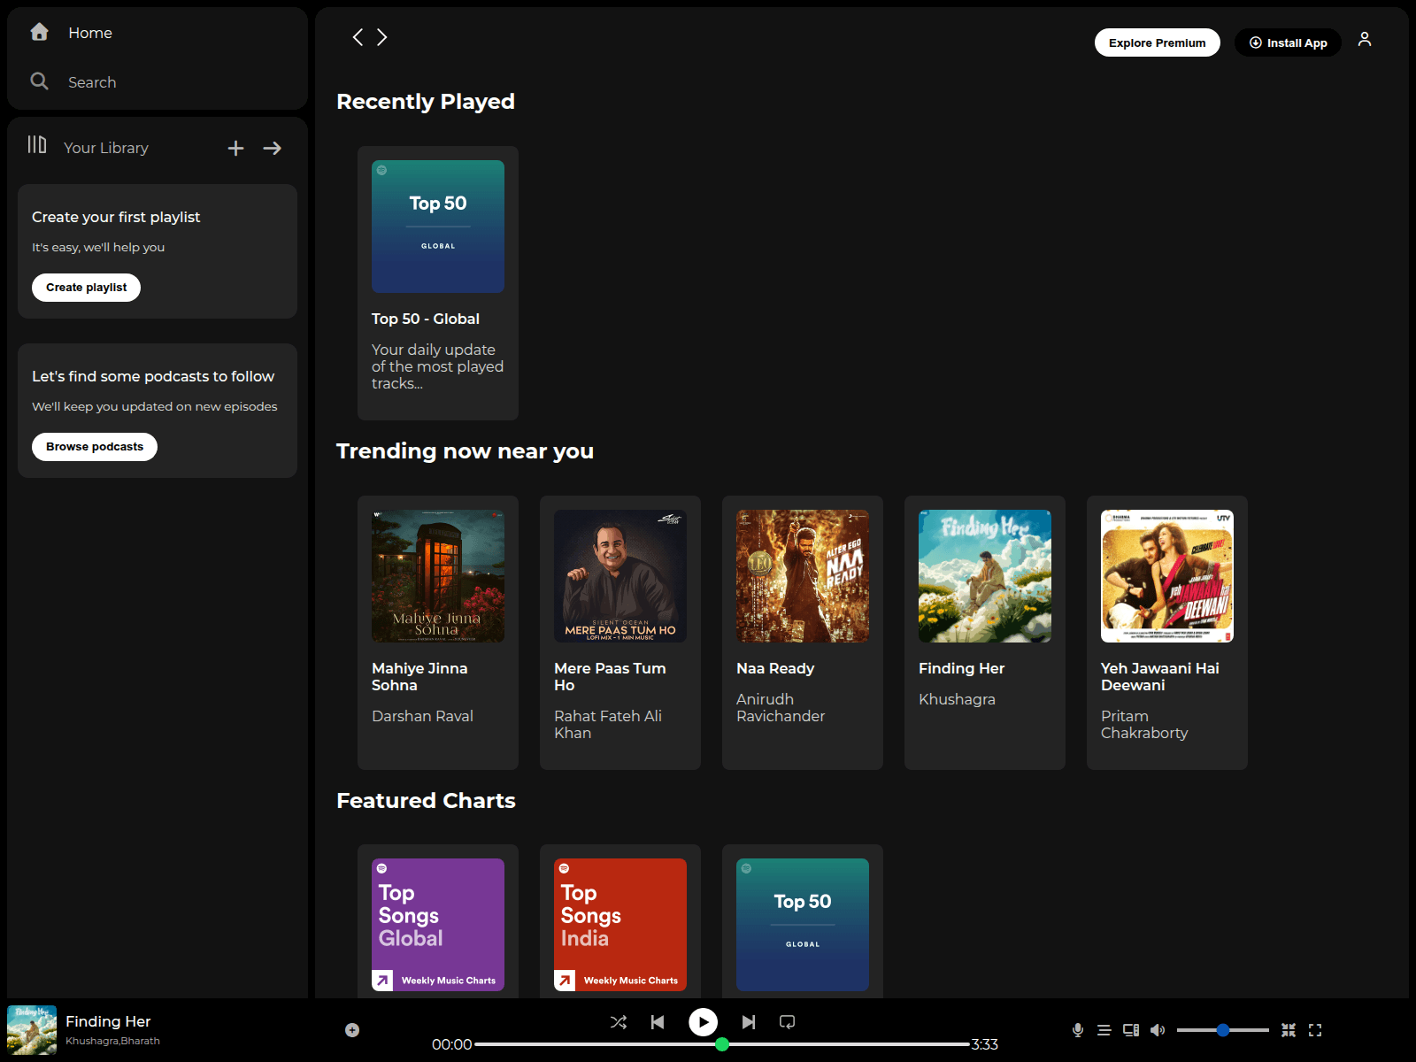
Task: Click the Finding Her card title in Trending
Action: point(961,669)
